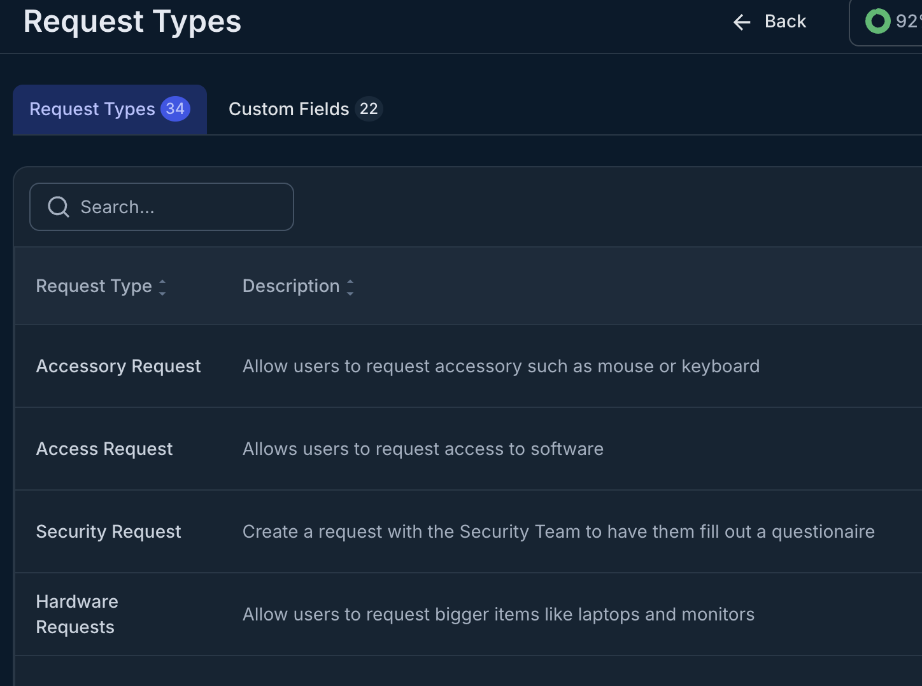Click the 22 count badge on Custom Fields
Screen dimensions: 922x686
(x=369, y=109)
